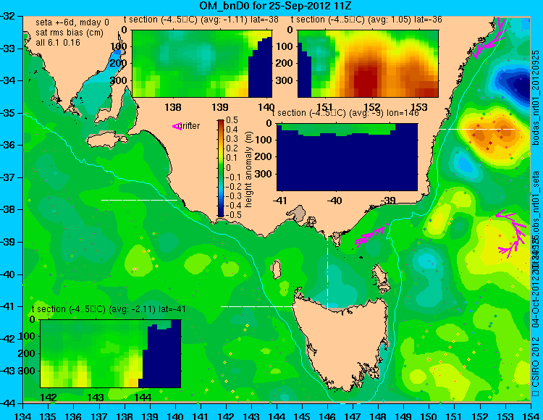The image size is (543, 420).
Task: Click the bottom axis longitude label 149
Action: coord(403,415)
